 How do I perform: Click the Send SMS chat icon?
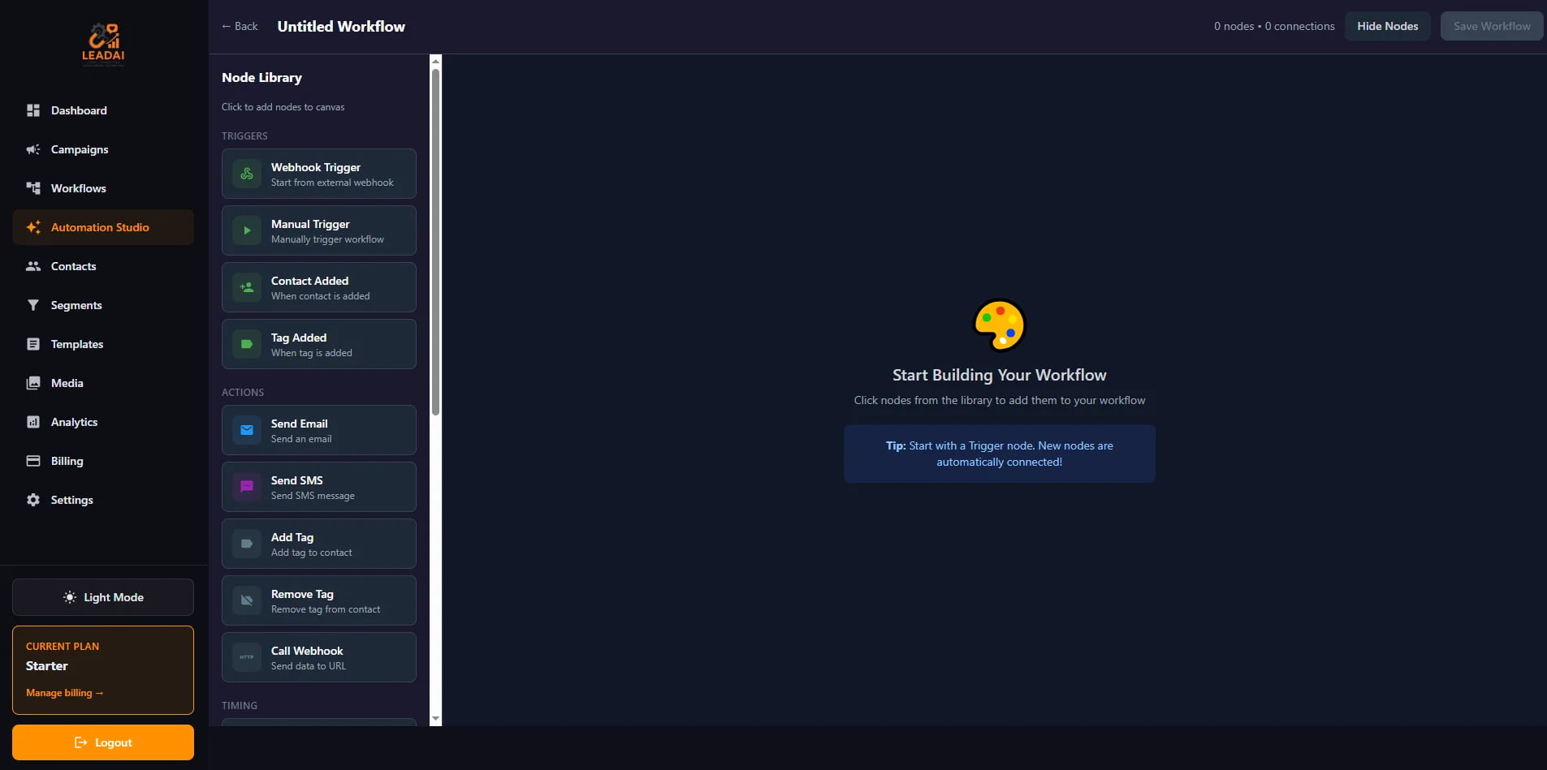247,487
